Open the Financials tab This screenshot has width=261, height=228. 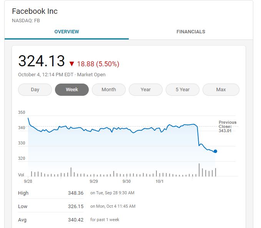(x=191, y=32)
